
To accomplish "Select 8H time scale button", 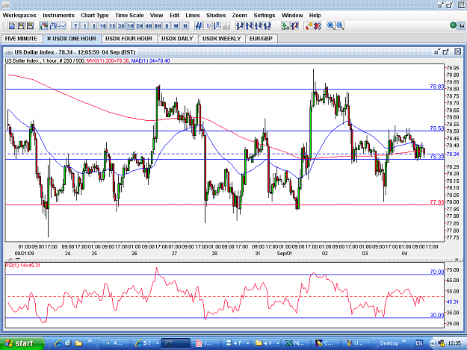I will (x=158, y=26).
